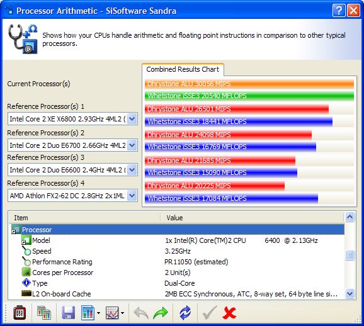Click the Dhrystone ALU 21685 MIPS bar
Image resolution: width=364 pixels, height=326 pixels.
pos(220,160)
